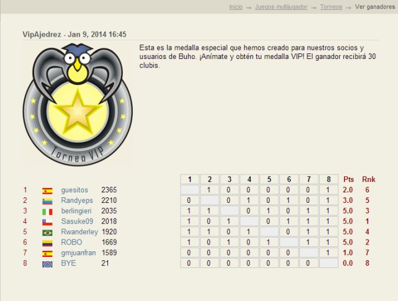398x301 pixels.
Task: Click rank 2 in ROBO's row
Action: [x=368, y=242]
